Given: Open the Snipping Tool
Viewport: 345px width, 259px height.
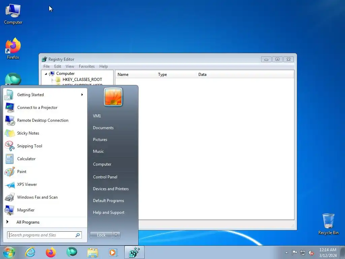Looking at the screenshot, I should tap(45, 146).
